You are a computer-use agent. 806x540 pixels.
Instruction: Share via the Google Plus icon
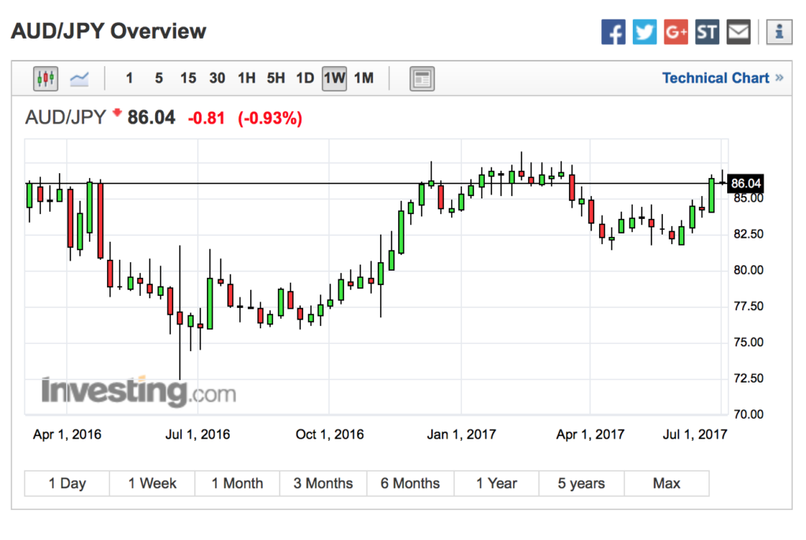point(676,32)
